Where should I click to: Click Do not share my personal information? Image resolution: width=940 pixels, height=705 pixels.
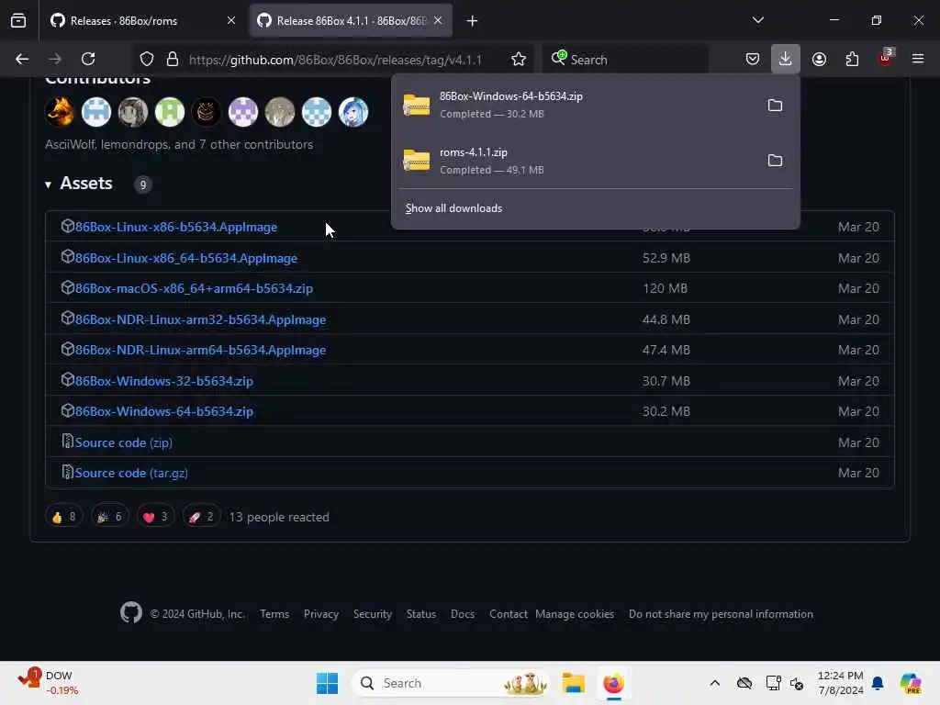[721, 614]
